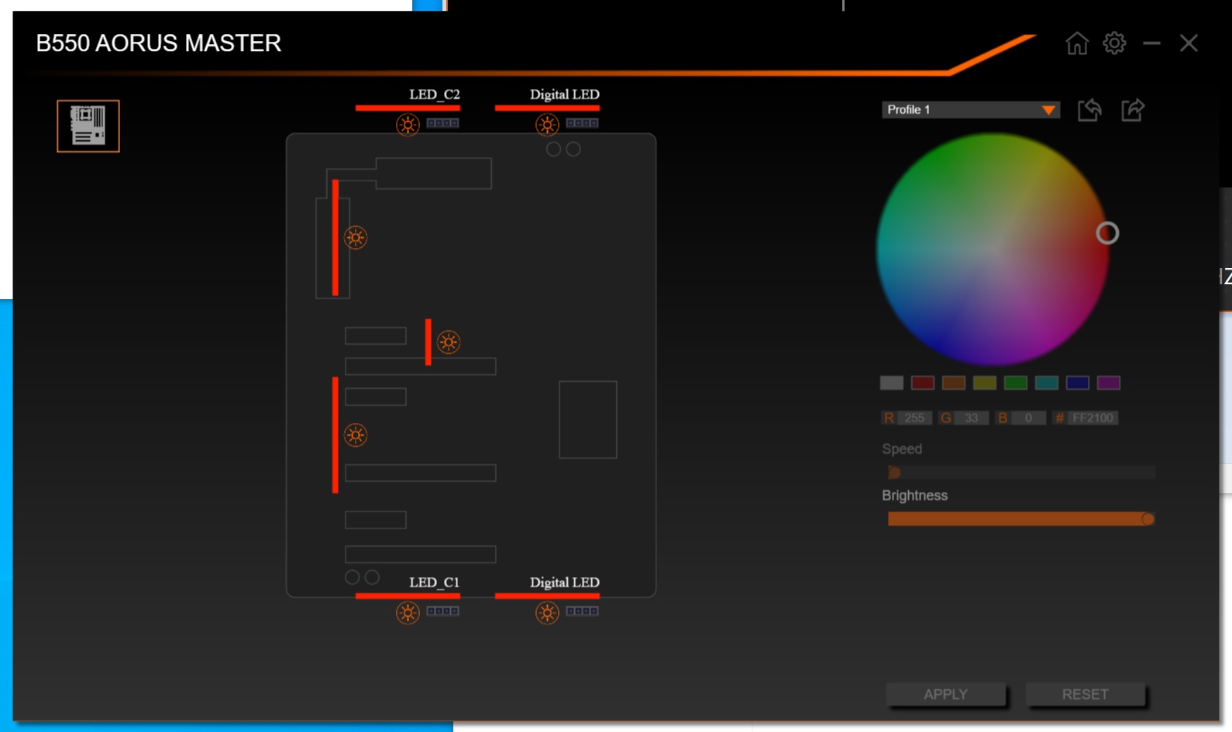
Task: Click LED_C1 strip configuration icon
Action: [x=442, y=611]
